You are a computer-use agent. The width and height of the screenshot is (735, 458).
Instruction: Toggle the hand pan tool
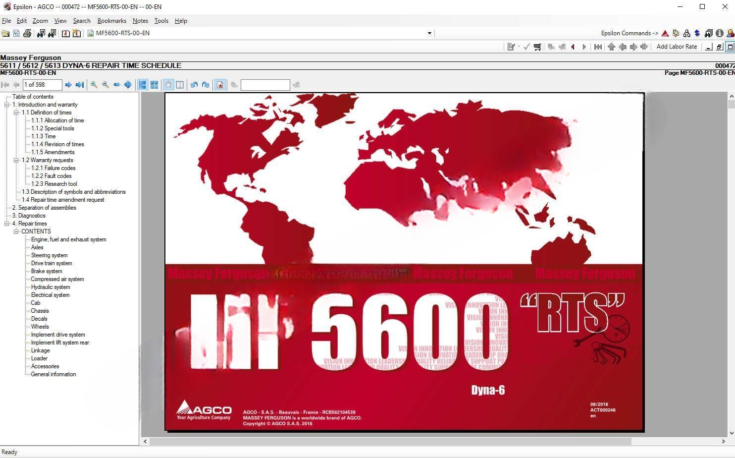(x=168, y=85)
